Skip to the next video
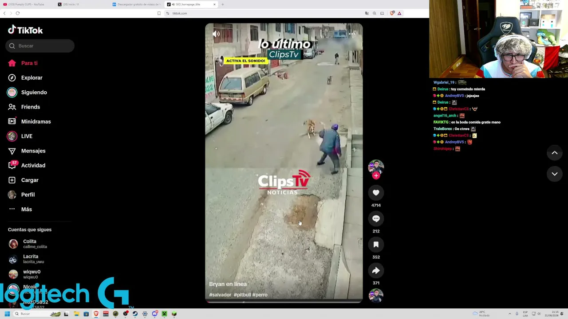568x319 pixels. [554, 174]
